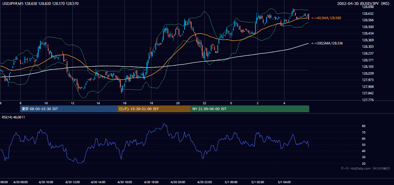Click hour label 2 under price chart
Screen dimensions: 394x185
pyautogui.click(x=257, y=103)
